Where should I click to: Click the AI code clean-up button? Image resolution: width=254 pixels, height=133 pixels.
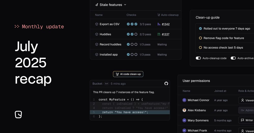click(x=128, y=74)
